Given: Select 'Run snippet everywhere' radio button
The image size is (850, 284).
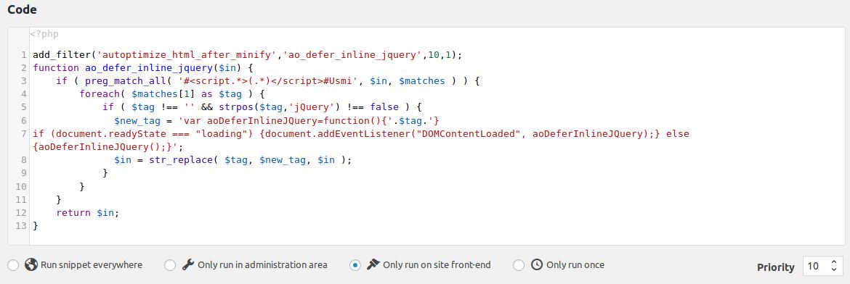Looking at the screenshot, I should pos(13,265).
